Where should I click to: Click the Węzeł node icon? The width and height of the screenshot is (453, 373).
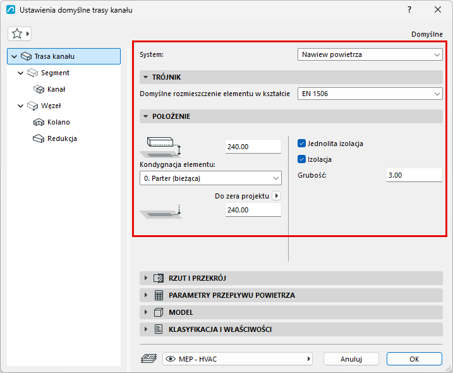click(32, 106)
